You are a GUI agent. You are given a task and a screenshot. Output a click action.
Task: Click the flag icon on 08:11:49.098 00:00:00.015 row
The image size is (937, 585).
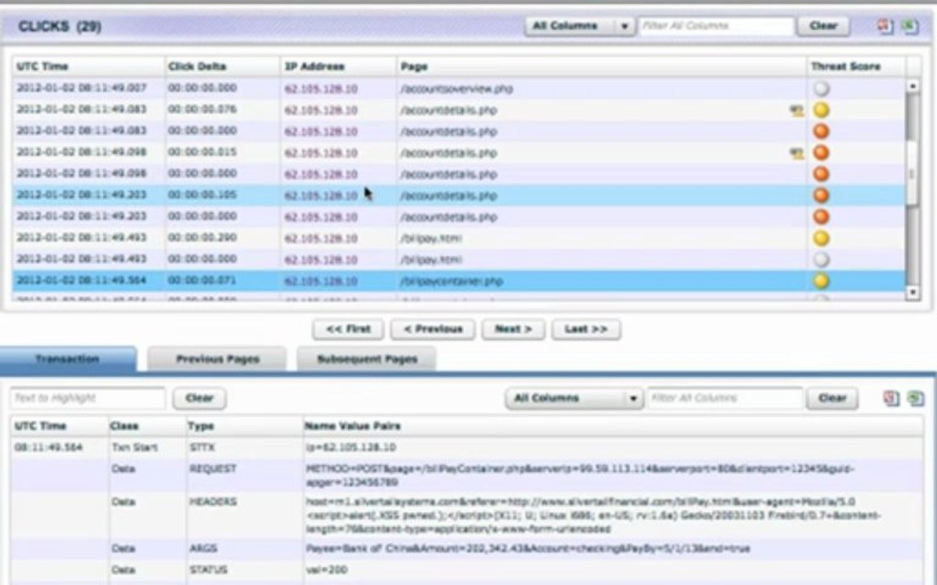[796, 154]
